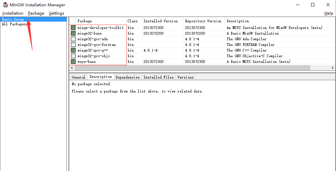Mark mingw32-gcc-objc checkbox for installation
The height and width of the screenshot is (171, 336).
pos(73,56)
